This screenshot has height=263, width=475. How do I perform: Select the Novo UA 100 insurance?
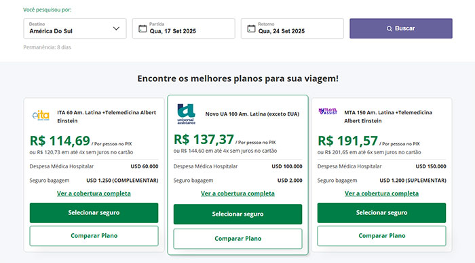pyautogui.click(x=237, y=214)
